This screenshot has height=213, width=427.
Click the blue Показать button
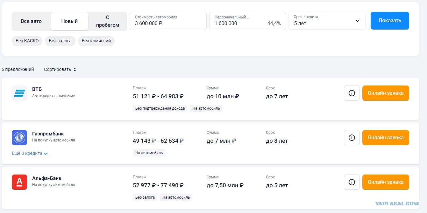click(390, 21)
